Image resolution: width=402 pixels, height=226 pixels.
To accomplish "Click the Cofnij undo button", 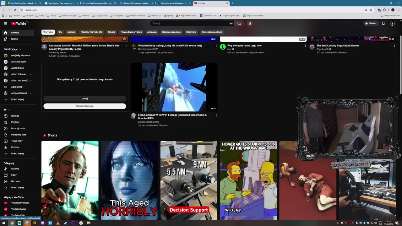I will point(85,99).
